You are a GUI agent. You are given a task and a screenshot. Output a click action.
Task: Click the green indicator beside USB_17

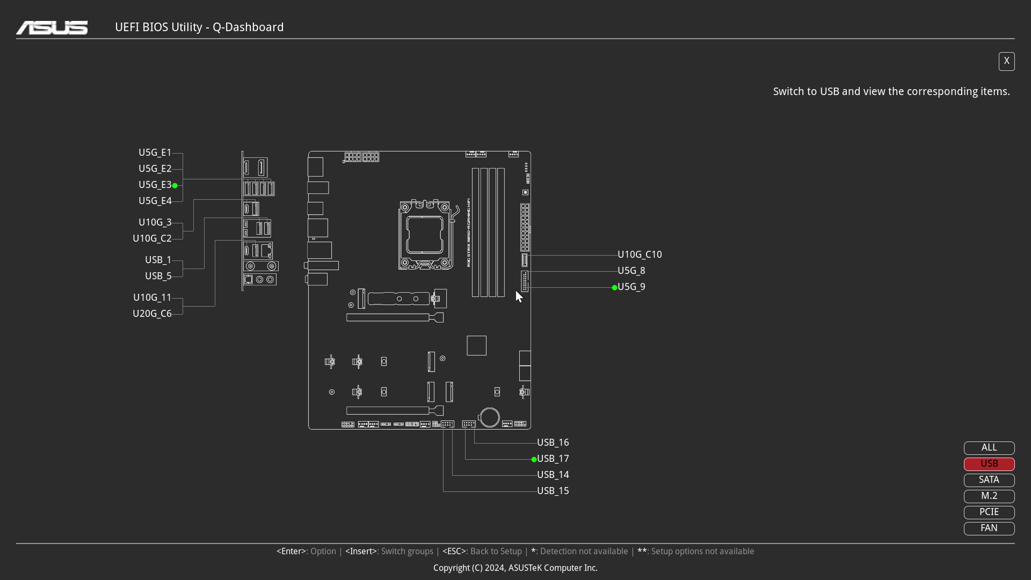pos(534,460)
